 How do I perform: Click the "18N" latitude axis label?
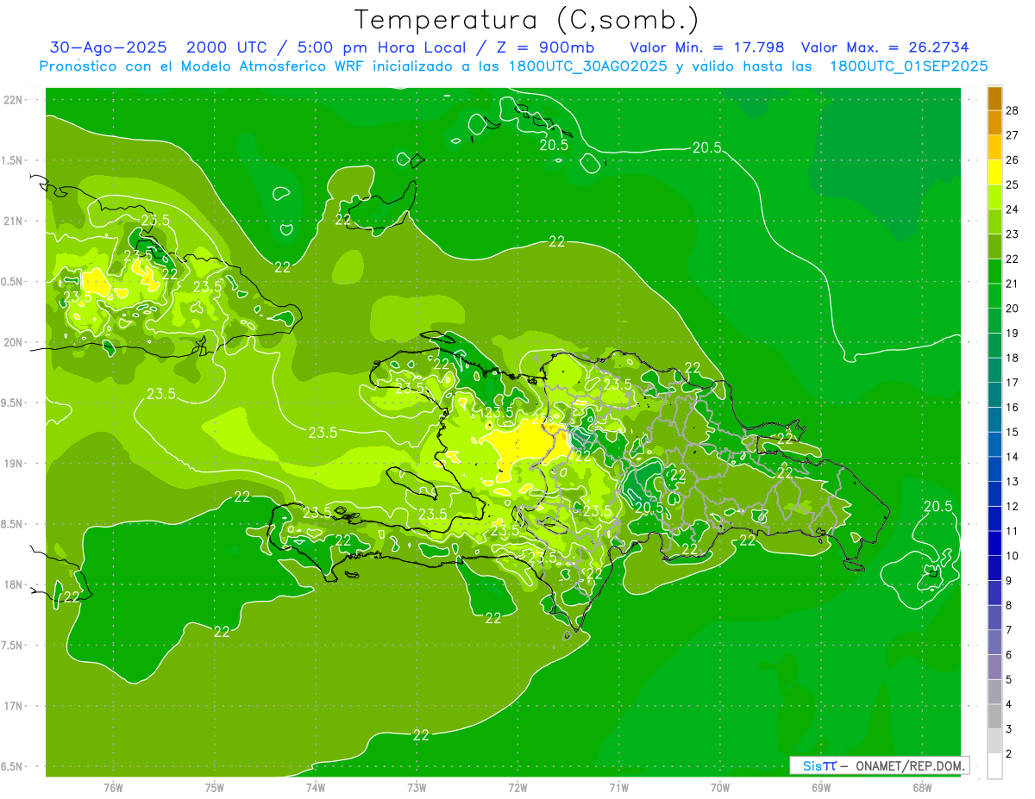click(12, 584)
